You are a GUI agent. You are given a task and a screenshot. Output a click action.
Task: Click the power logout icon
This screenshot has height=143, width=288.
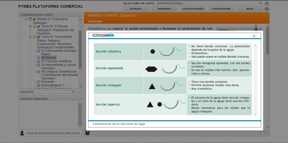tap(267, 9)
